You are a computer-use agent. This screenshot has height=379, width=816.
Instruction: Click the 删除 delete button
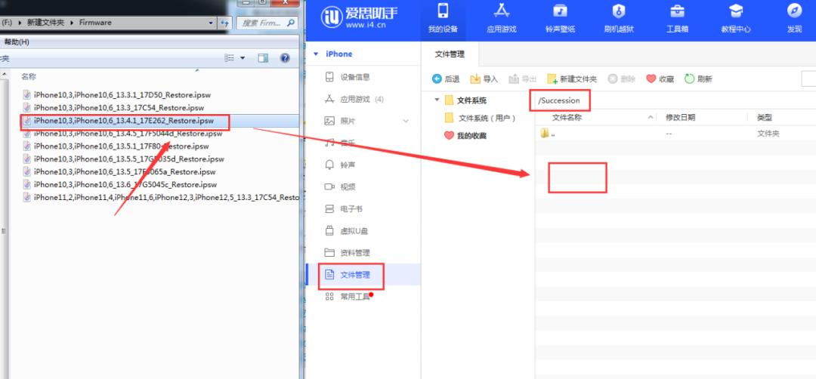621,79
